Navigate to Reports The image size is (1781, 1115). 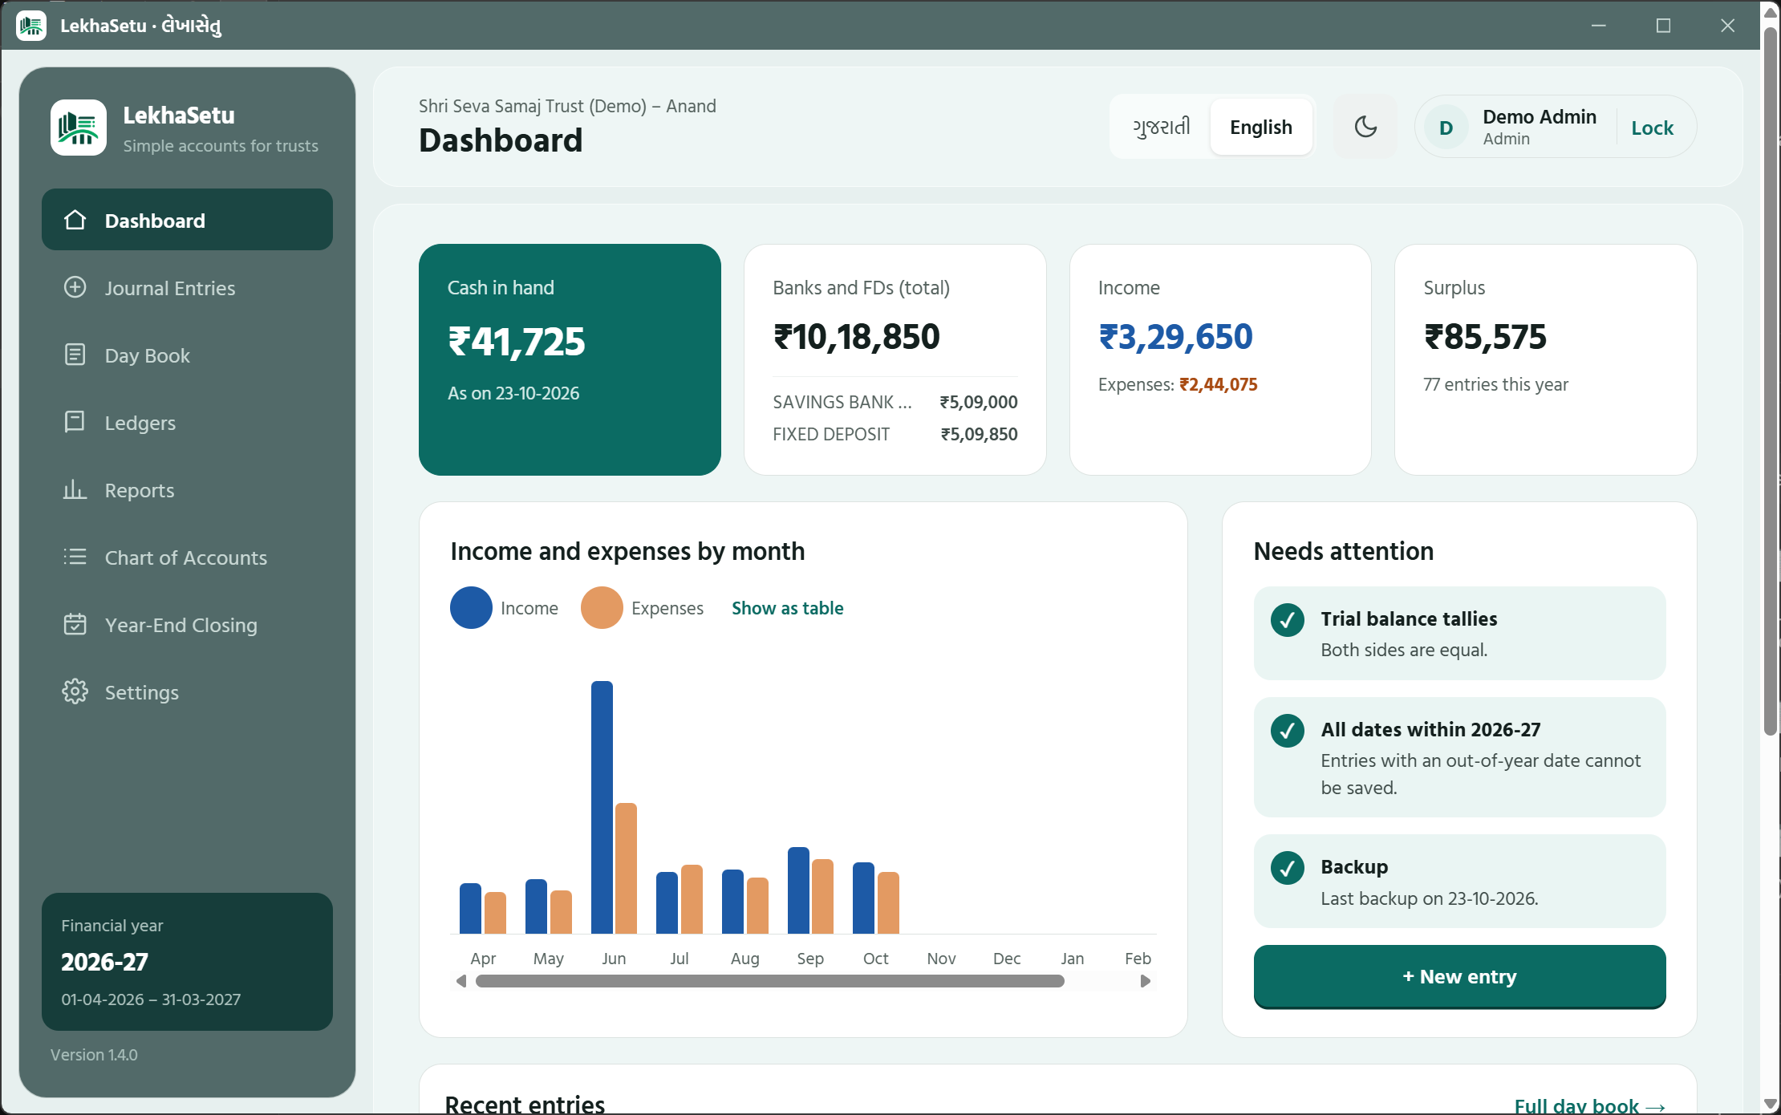[x=187, y=489]
